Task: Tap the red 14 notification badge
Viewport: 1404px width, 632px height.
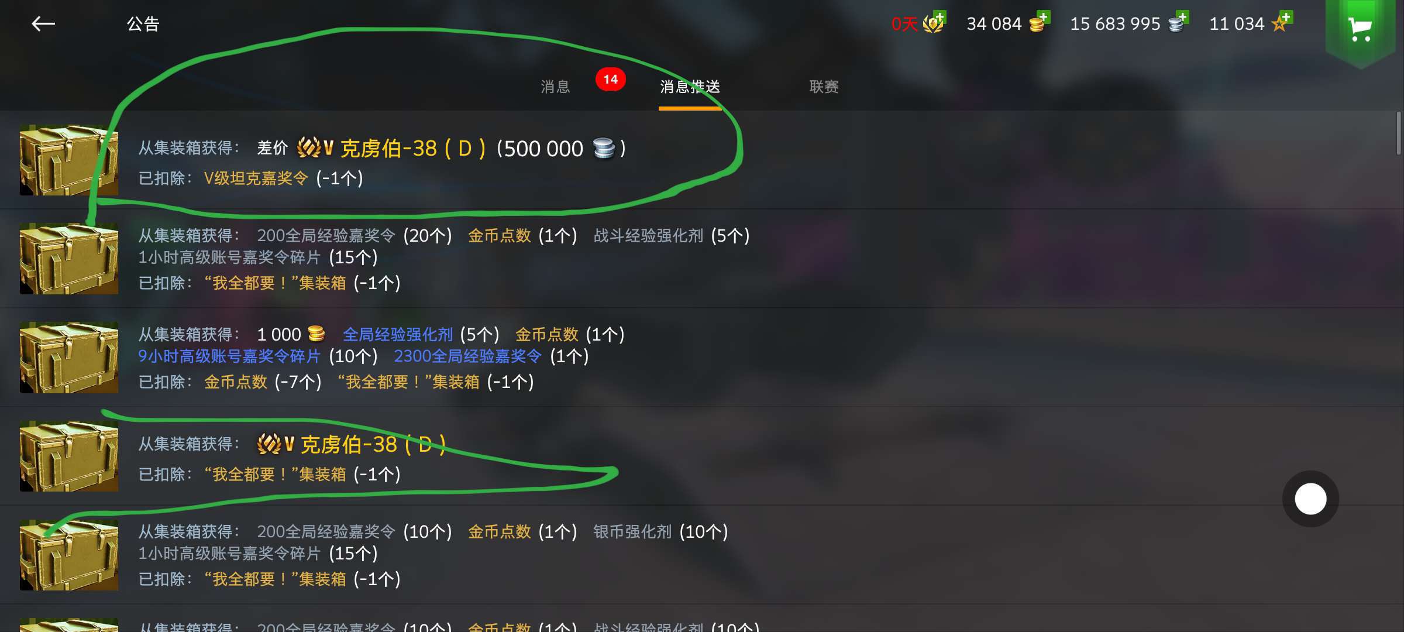Action: [x=610, y=79]
